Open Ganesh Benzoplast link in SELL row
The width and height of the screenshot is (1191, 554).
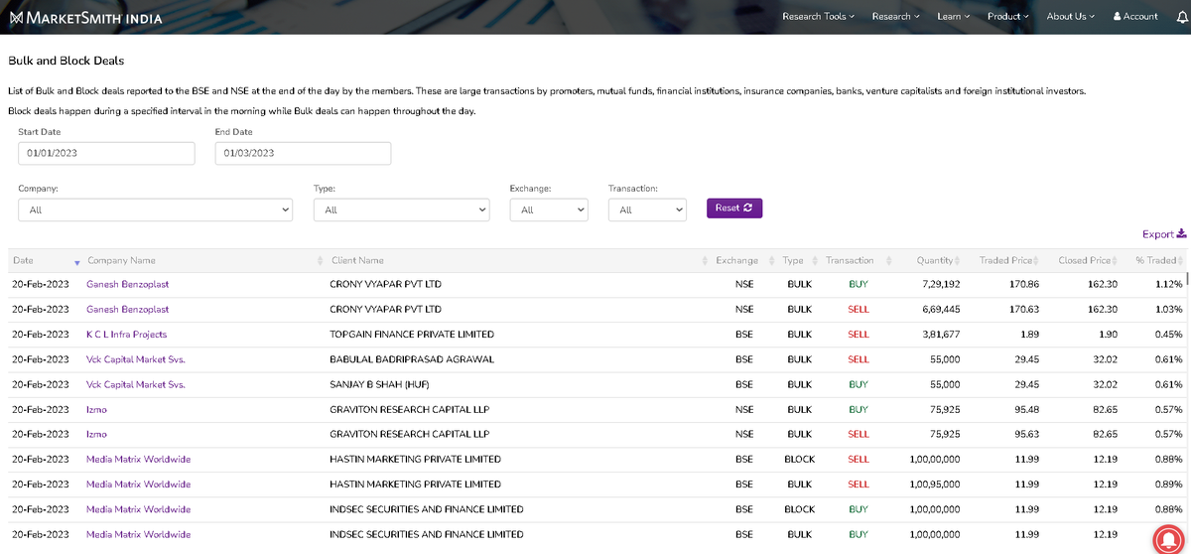(x=127, y=309)
